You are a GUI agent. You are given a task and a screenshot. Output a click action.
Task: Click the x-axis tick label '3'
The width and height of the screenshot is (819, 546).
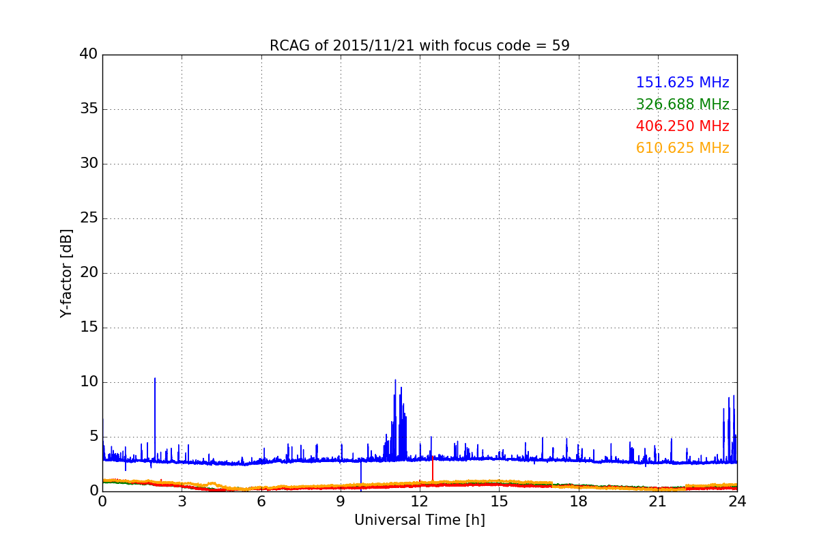(182, 501)
